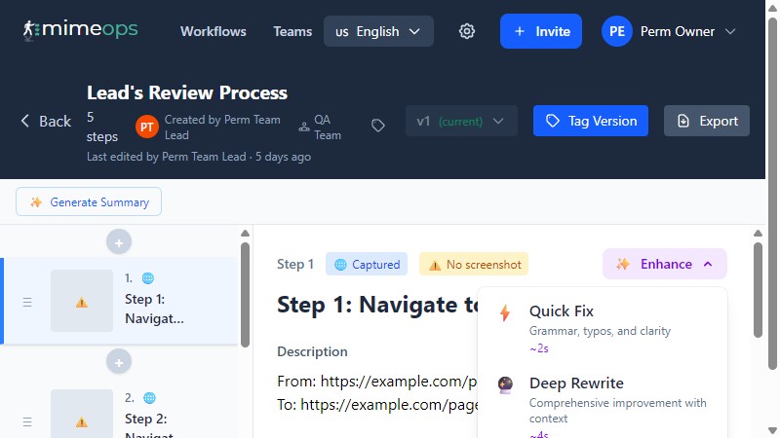Expand the Perm Owner account menu
Image resolution: width=780 pixels, height=438 pixels.
coord(669,31)
